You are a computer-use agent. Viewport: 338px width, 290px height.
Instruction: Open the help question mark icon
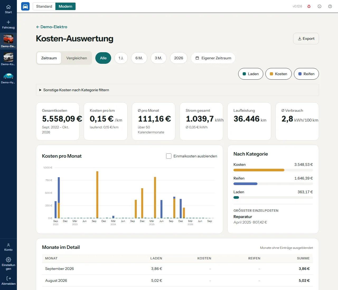point(330,6)
